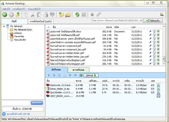Click the chain link toolbar icon
The width and height of the screenshot is (169, 122).
(98, 14)
